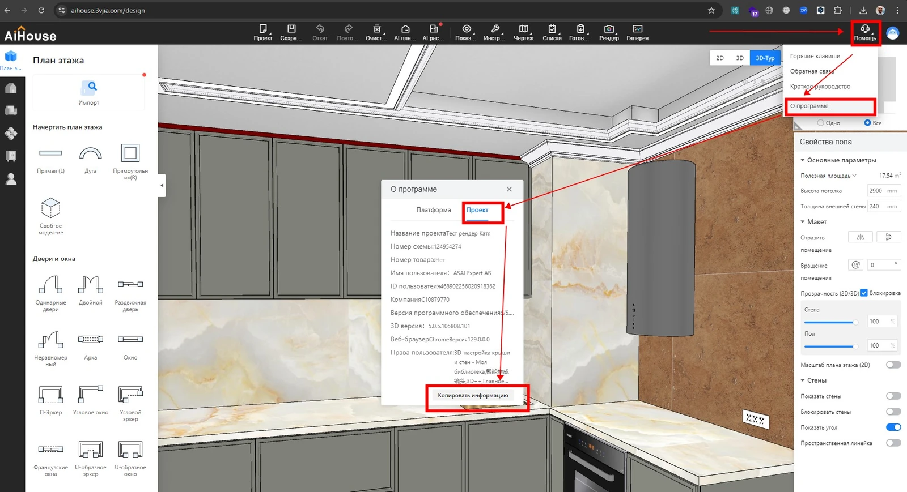The height and width of the screenshot is (492, 907).
Task: Switch to the Платформа tab
Action: 434,210
